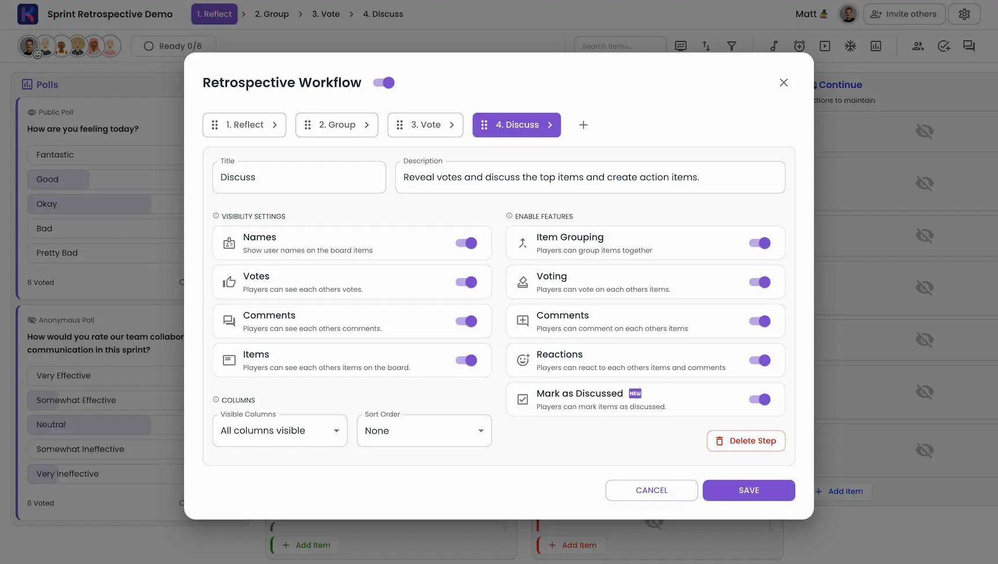Select the 1. Reflect workflow tab
Screen dimensions: 998x564
point(244,125)
